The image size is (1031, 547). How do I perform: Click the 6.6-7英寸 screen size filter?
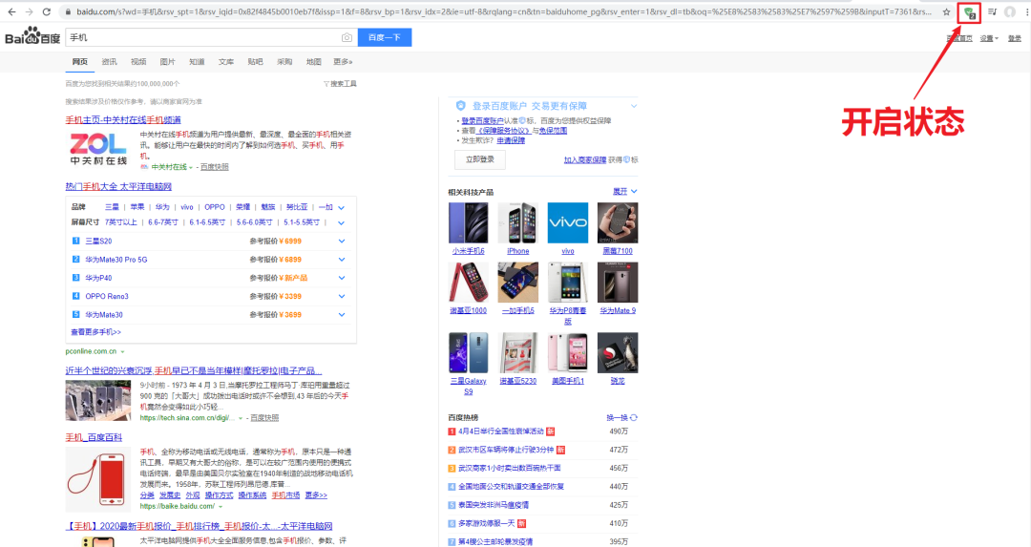click(x=163, y=222)
